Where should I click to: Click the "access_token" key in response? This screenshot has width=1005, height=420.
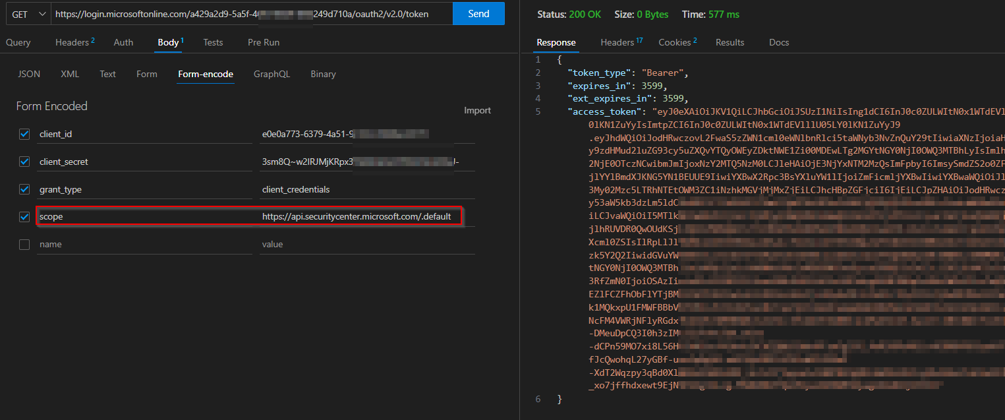(605, 111)
